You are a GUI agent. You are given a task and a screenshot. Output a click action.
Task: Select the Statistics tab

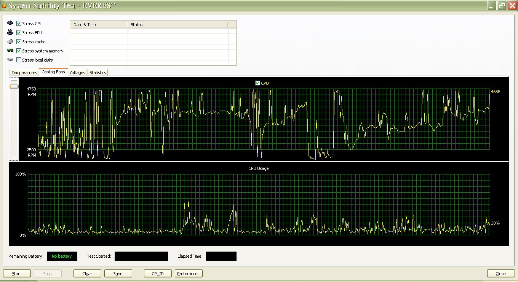pos(98,73)
